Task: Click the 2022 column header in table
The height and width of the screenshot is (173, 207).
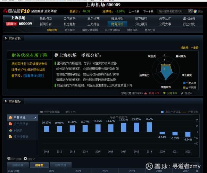Action: tap(51, 171)
